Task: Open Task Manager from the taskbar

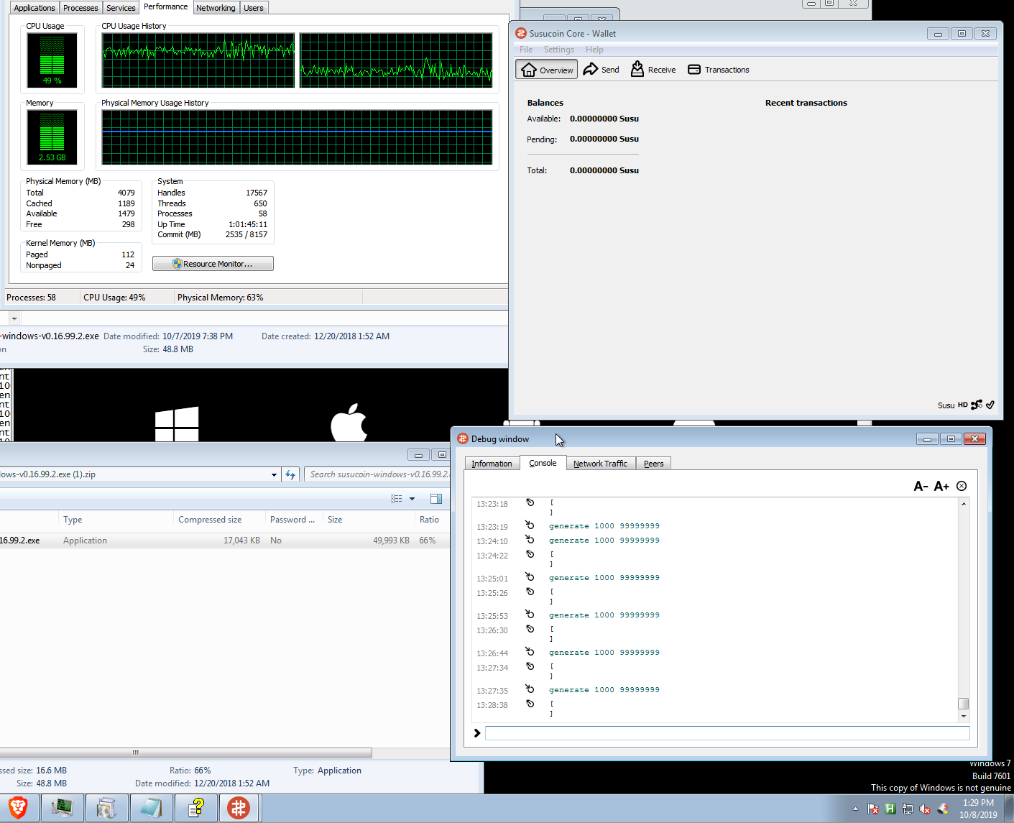Action: (63, 808)
